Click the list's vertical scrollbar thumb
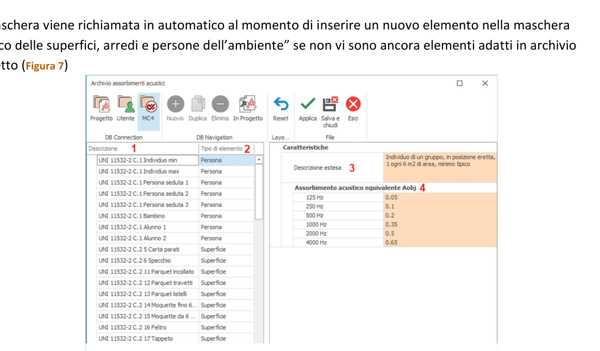The image size is (600, 351). (x=259, y=192)
